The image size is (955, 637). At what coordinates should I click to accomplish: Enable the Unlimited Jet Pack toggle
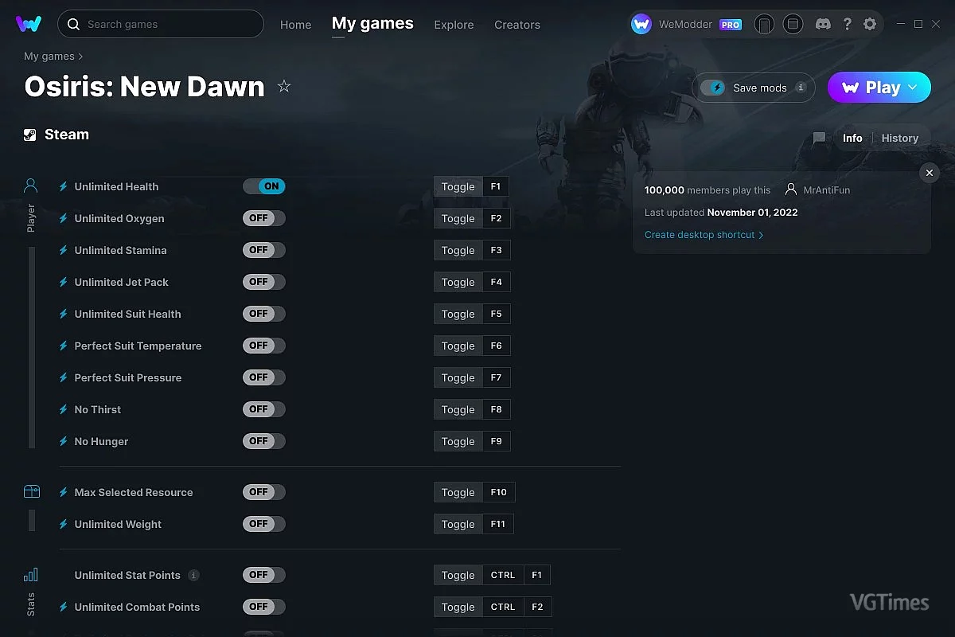[264, 282]
